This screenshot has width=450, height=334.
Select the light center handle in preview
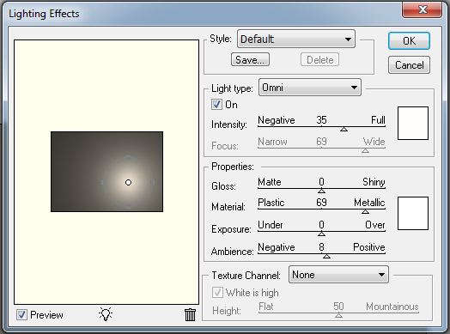128,182
